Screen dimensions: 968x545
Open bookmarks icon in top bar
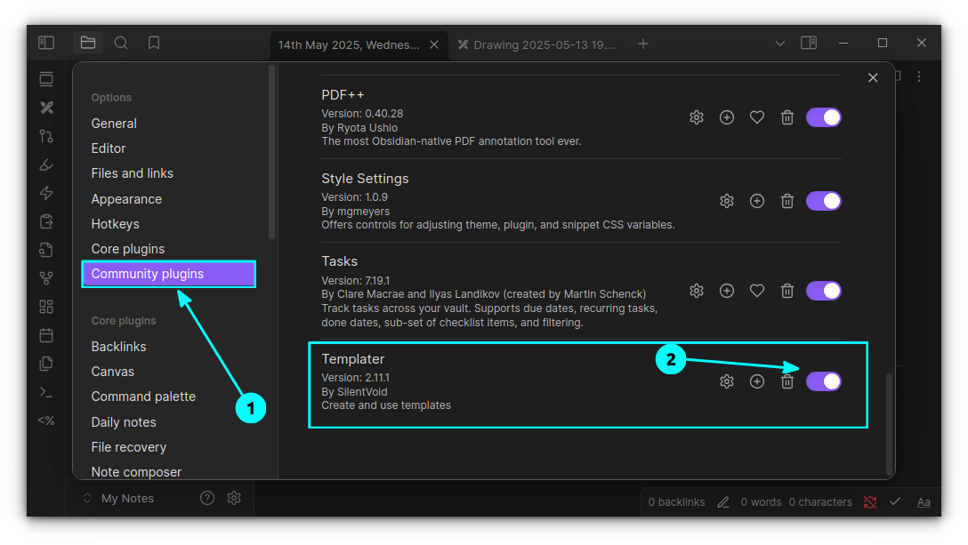(154, 43)
